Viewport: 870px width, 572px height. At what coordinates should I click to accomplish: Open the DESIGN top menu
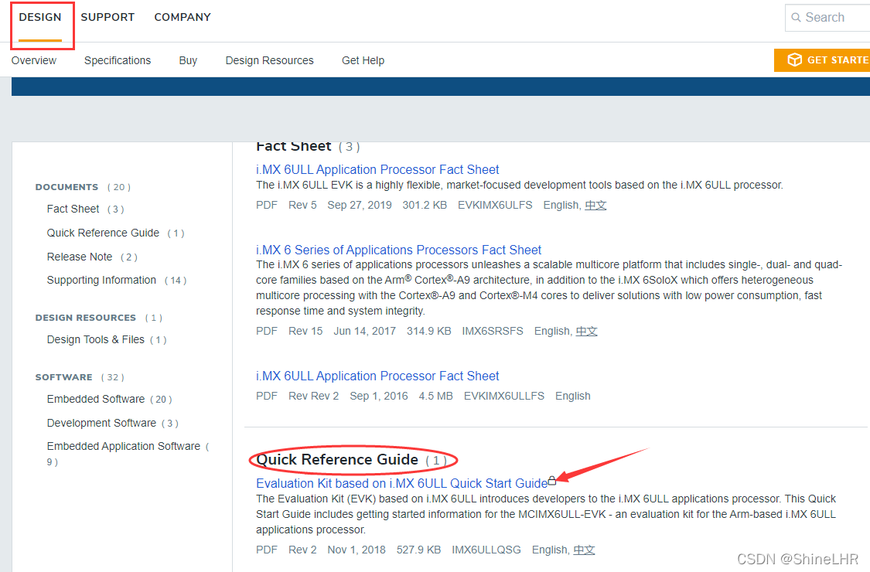coord(40,17)
